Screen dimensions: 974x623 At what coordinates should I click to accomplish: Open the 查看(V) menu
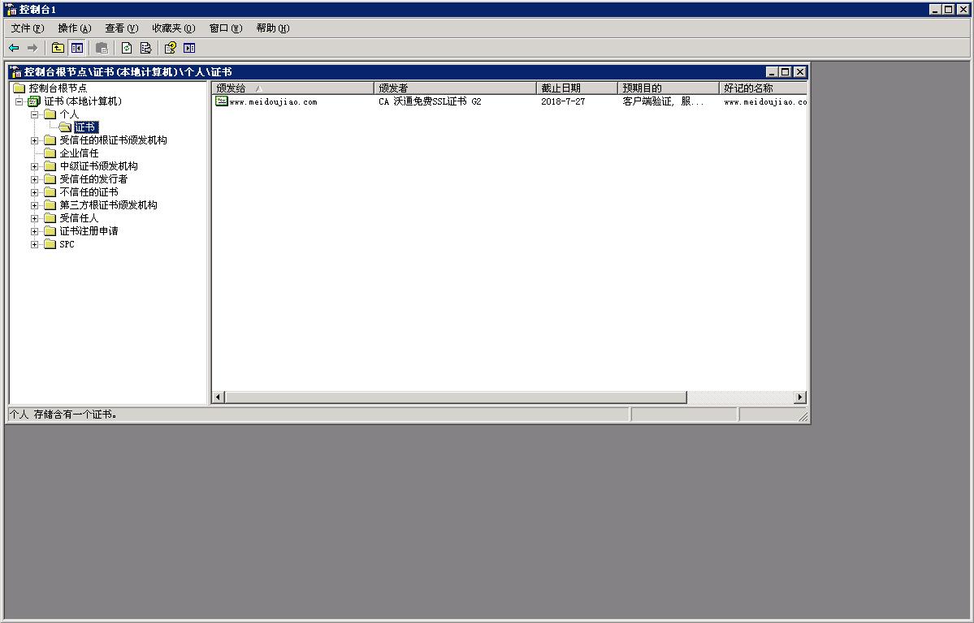tap(121, 28)
